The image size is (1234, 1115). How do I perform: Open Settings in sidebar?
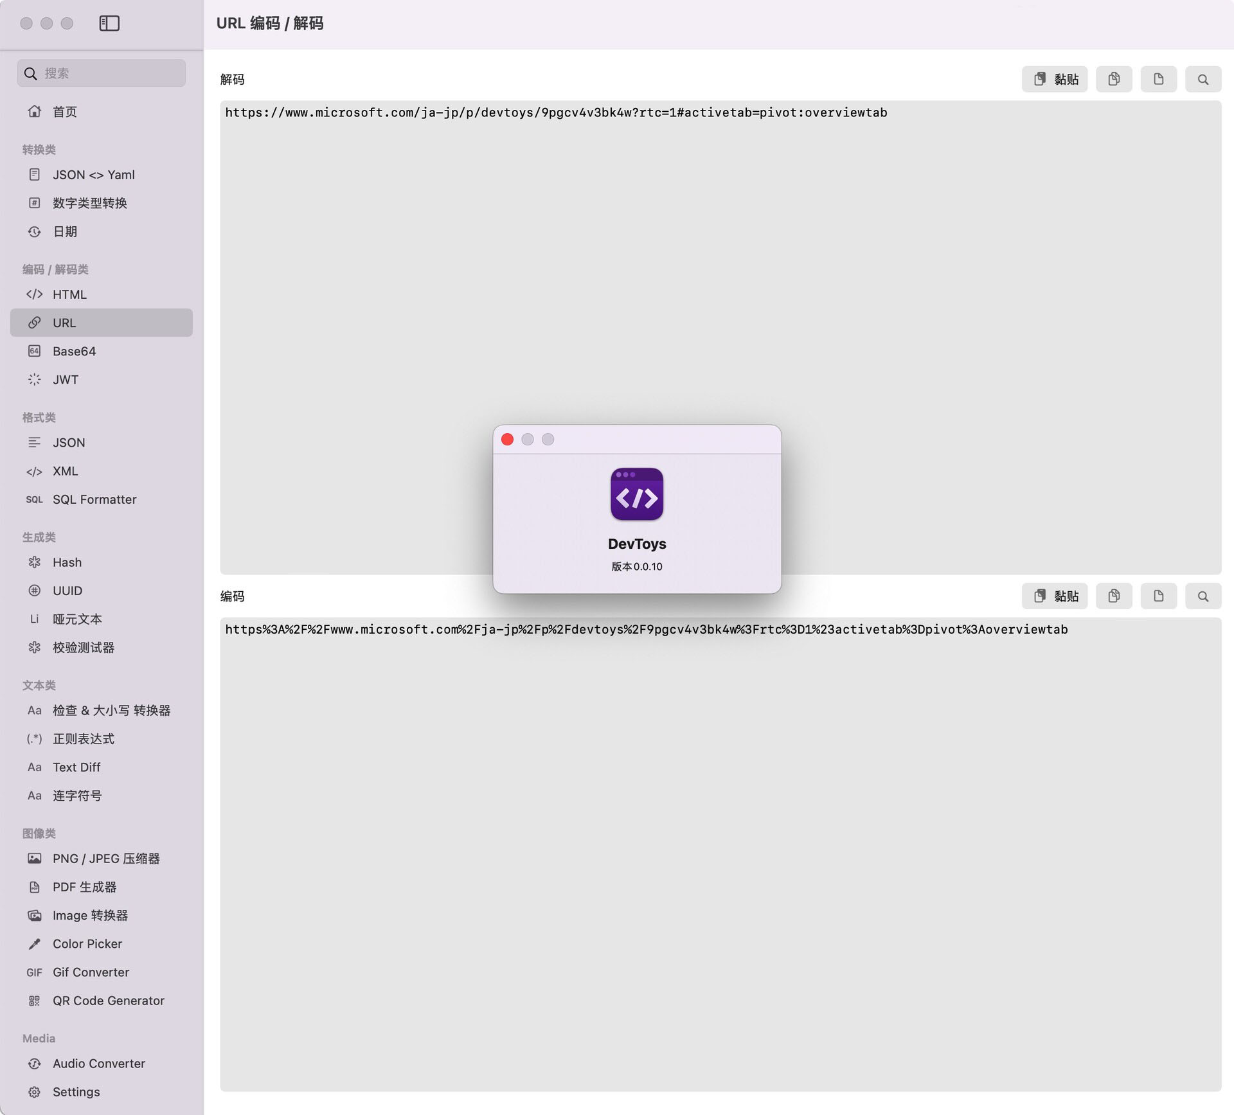pos(102,1092)
